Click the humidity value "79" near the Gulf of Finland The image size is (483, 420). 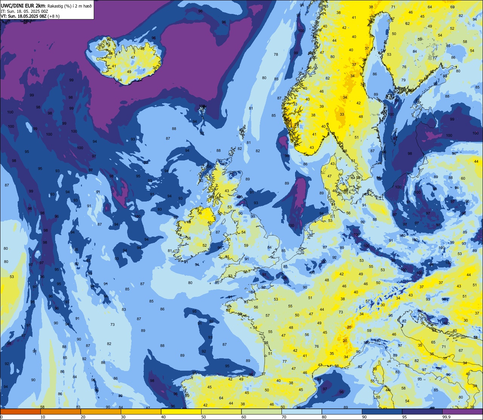pyautogui.click(x=403, y=80)
